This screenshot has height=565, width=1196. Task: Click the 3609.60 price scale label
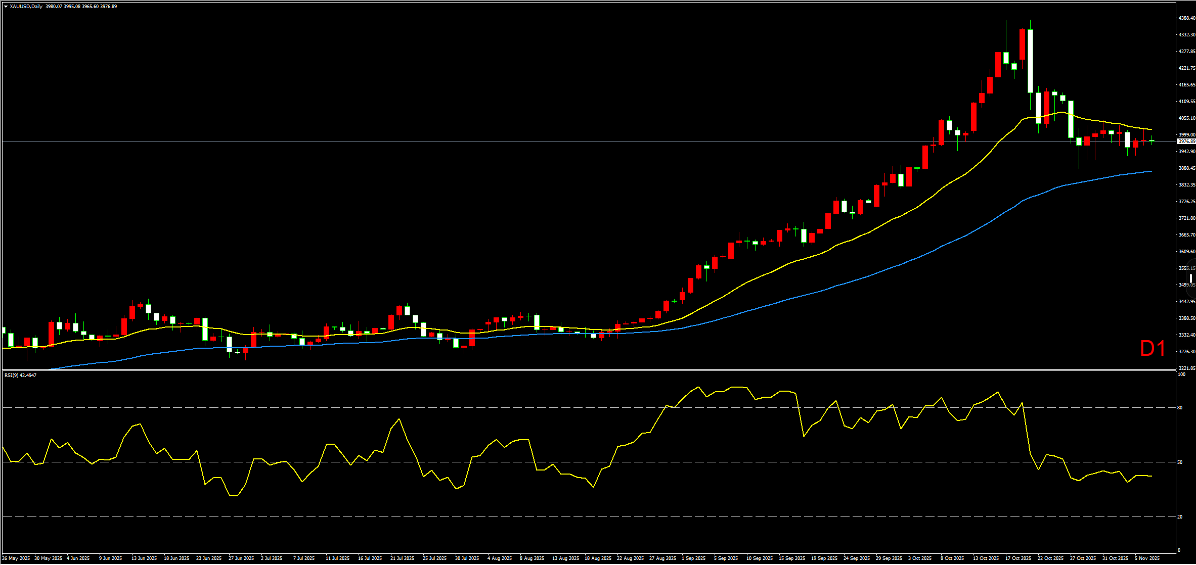[x=1186, y=251]
